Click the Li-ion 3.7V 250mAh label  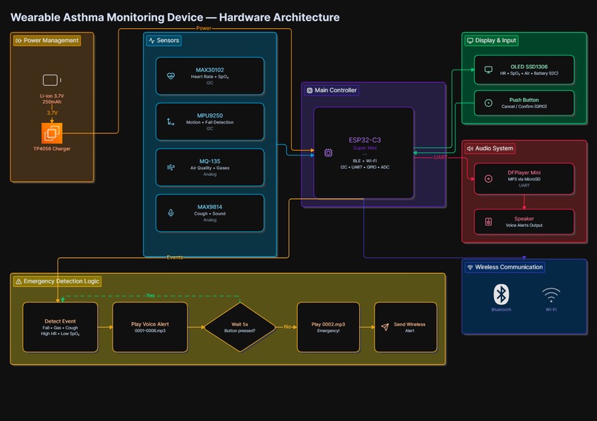coord(52,99)
